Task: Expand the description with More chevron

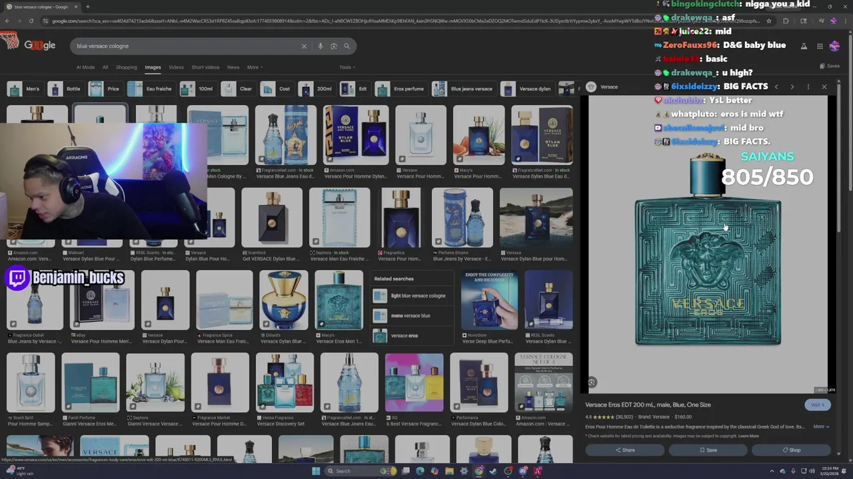Action: 821,426
